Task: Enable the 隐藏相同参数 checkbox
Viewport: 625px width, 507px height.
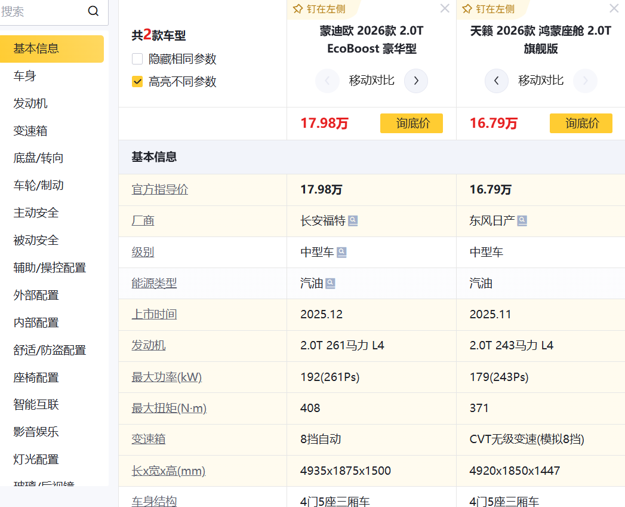Action: tap(138, 59)
